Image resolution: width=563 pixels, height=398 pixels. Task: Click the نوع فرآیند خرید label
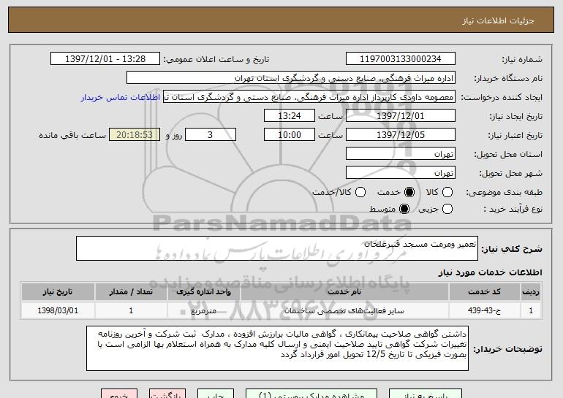513,209
